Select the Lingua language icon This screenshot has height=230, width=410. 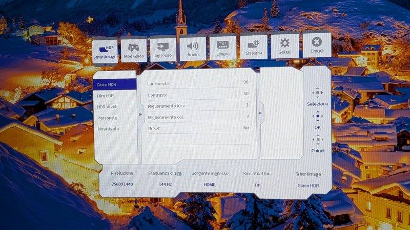(x=223, y=48)
